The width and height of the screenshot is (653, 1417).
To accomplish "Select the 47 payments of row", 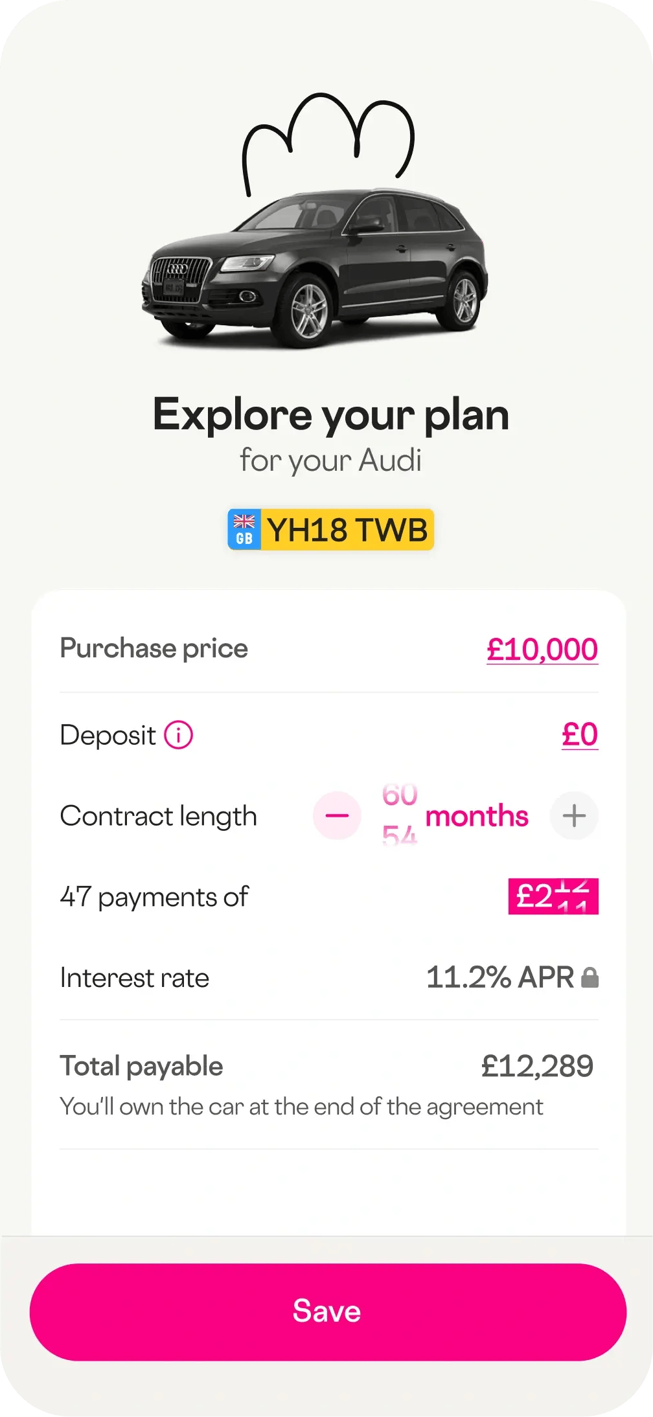I will pyautogui.click(x=153, y=897).
